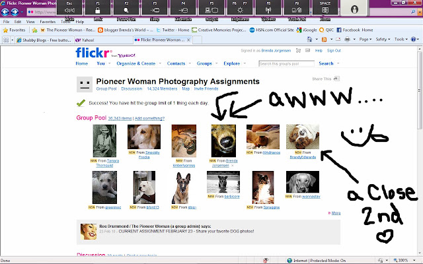
Task: Open the Group Pool link
Action: [106, 88]
